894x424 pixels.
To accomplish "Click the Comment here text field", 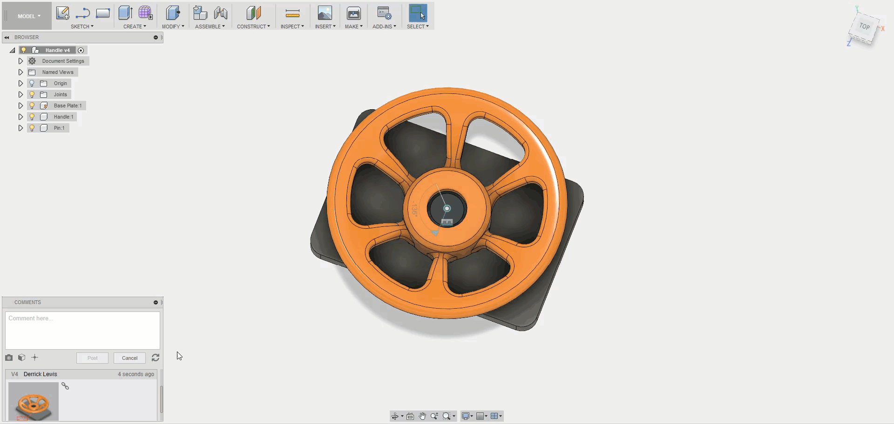I will (82, 330).
